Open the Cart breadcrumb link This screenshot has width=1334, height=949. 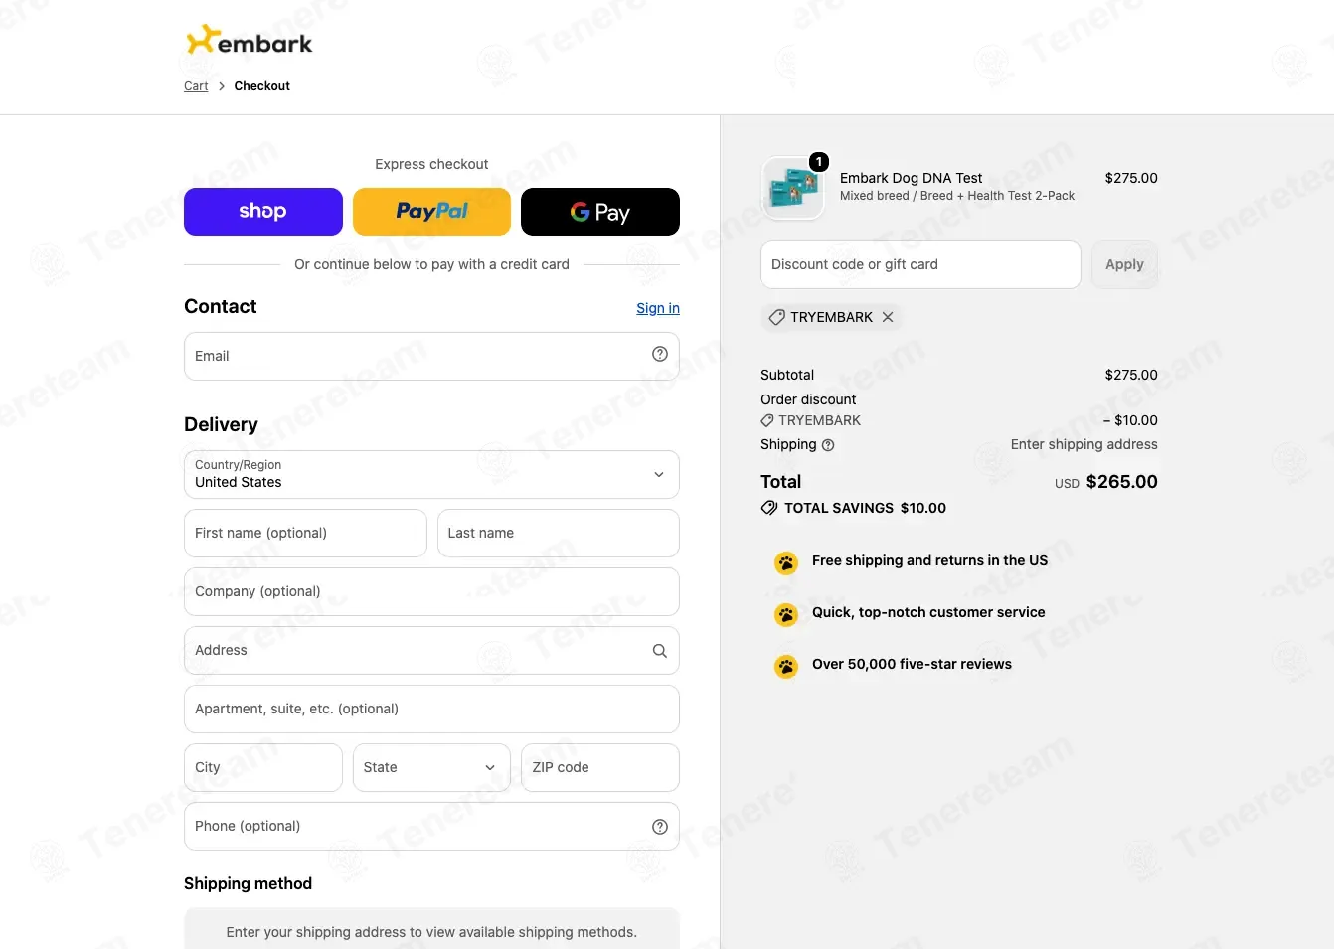[196, 86]
